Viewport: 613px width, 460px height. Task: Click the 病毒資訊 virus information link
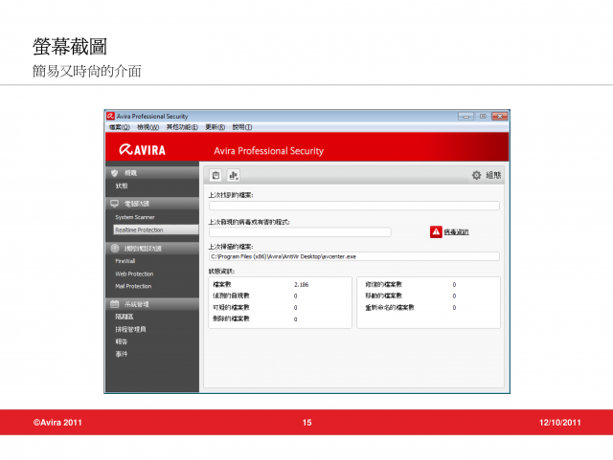pos(456,232)
